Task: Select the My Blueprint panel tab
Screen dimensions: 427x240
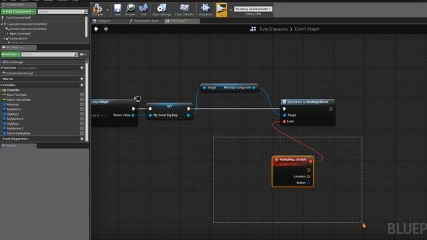Action: click(18, 47)
